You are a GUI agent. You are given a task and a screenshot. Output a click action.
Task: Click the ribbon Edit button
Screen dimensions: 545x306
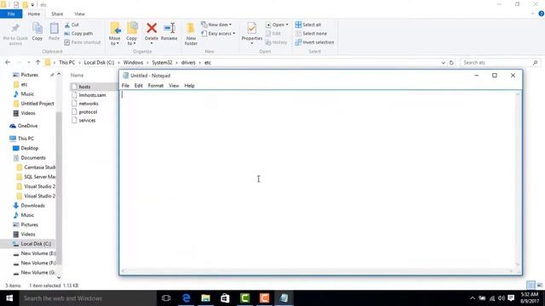(273, 34)
